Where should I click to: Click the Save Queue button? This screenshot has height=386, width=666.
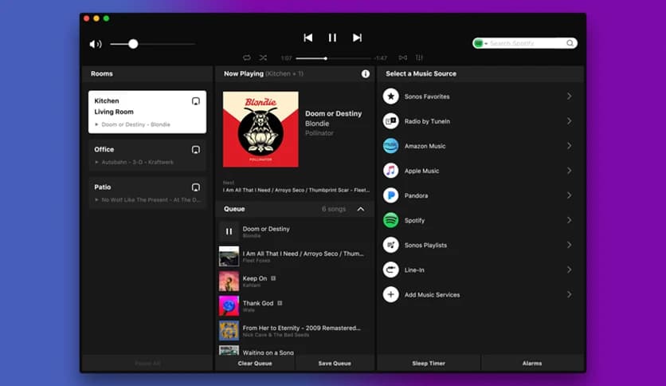point(335,364)
